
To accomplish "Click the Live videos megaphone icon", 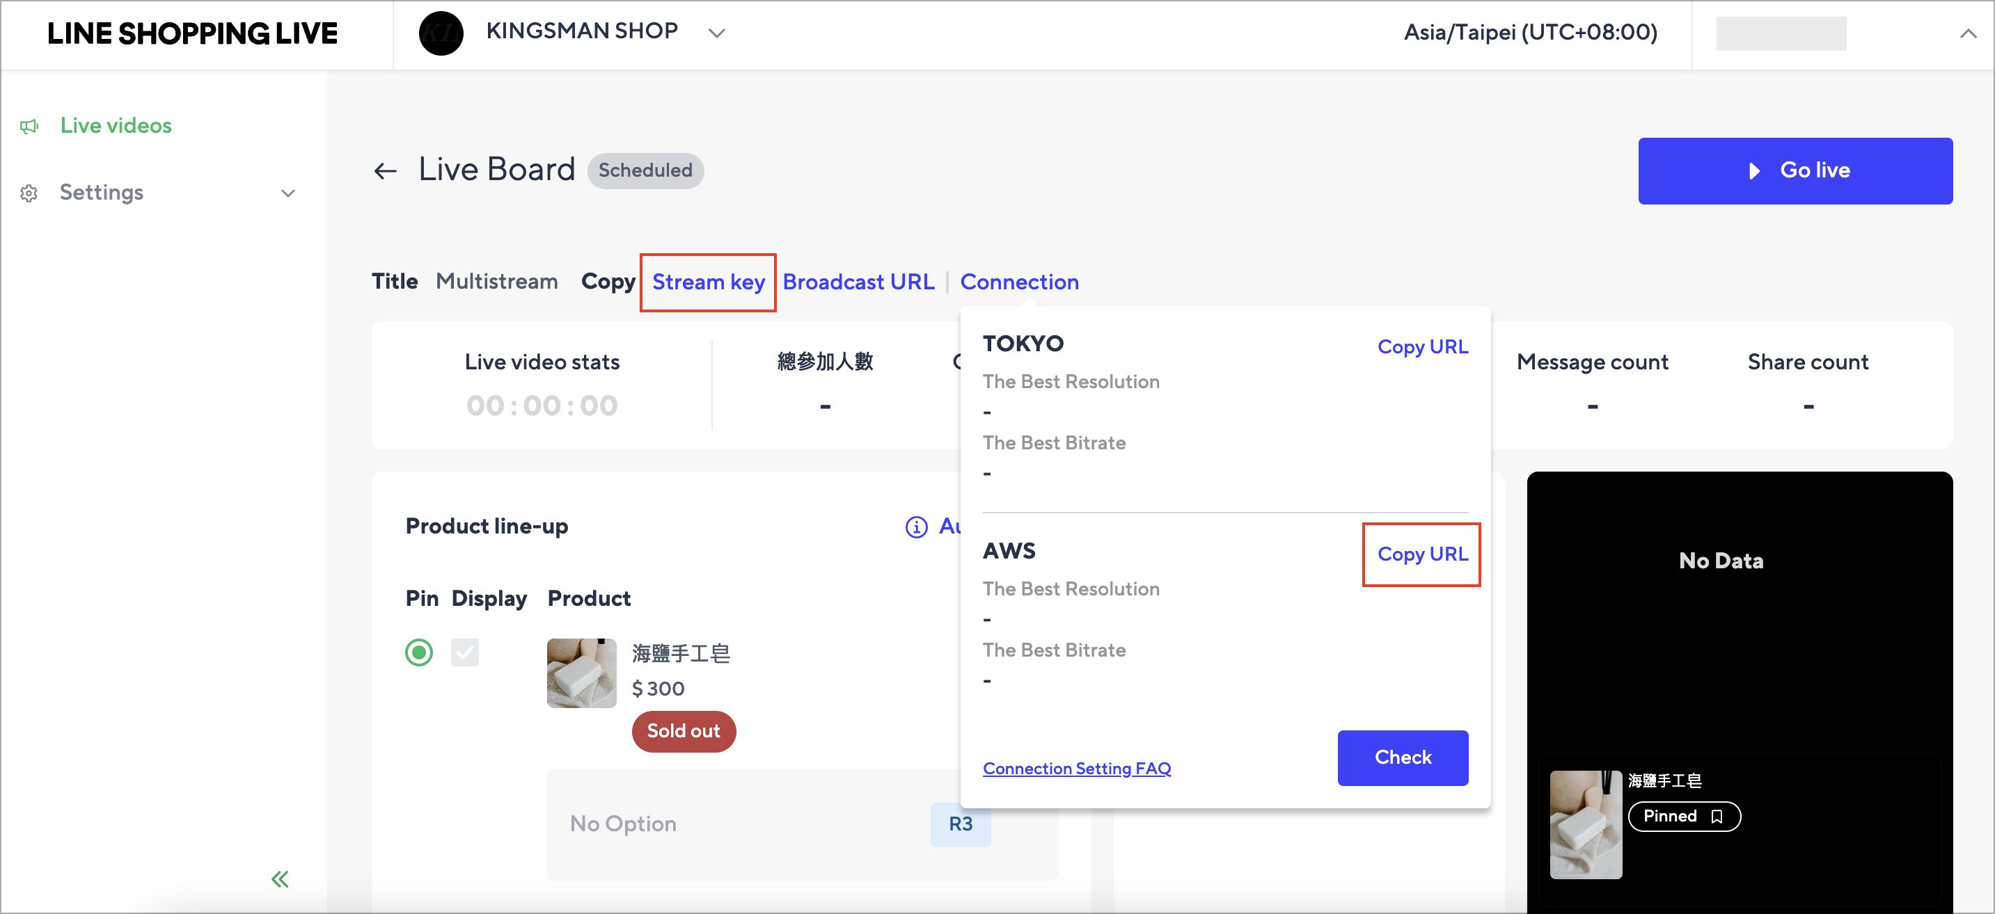I will click(x=29, y=126).
